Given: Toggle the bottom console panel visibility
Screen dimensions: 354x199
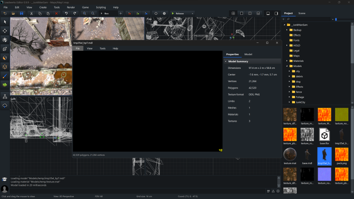Looking at the screenshot, I should 268,13.
